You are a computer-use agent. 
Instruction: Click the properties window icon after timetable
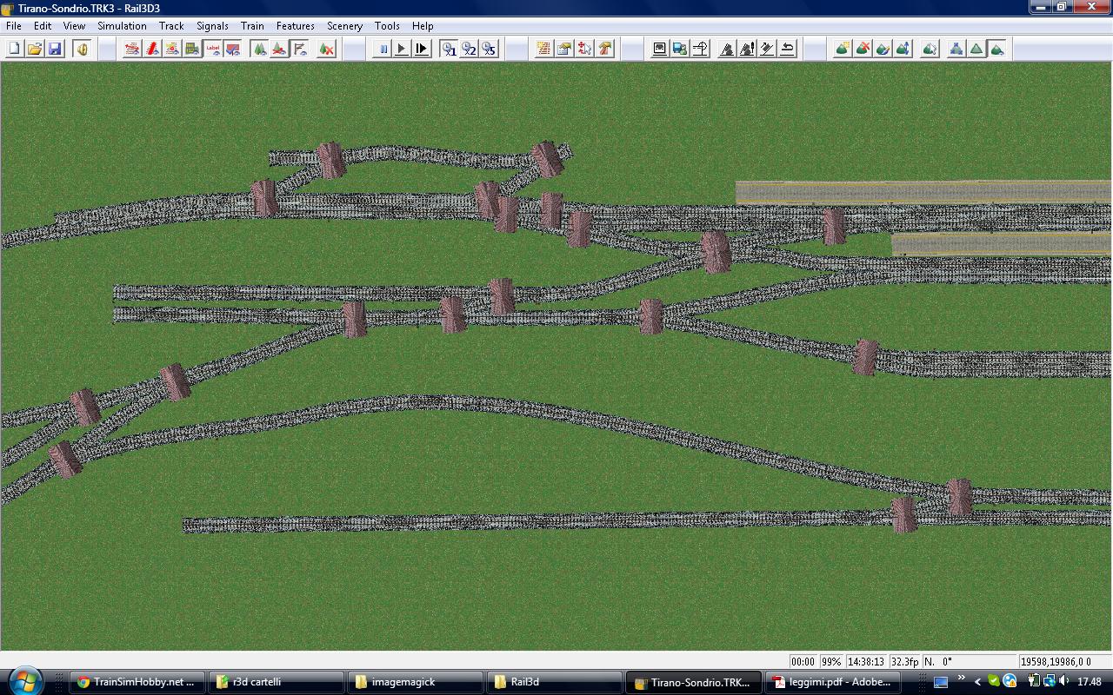click(x=564, y=49)
